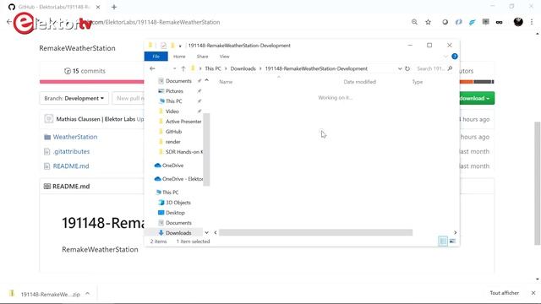Open Explorer help question-mark icon
The height and width of the screenshot is (304, 541).
click(x=455, y=57)
